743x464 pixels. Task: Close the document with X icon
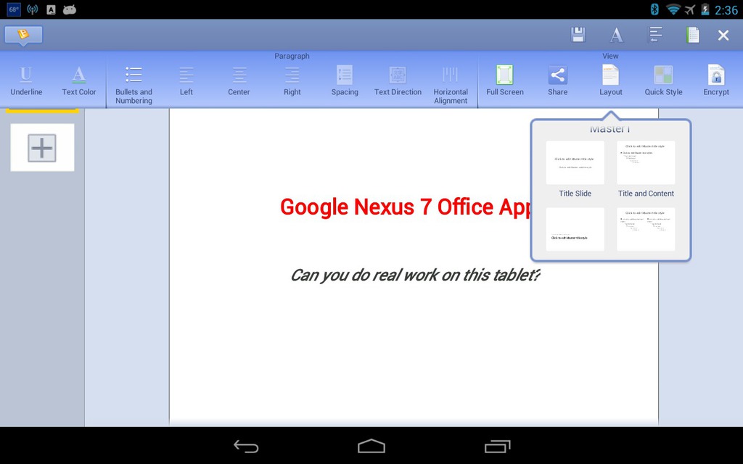pos(723,35)
